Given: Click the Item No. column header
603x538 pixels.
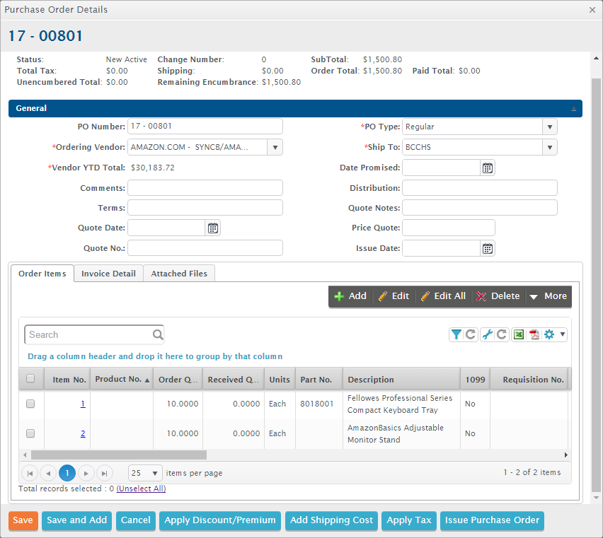Looking at the screenshot, I should tap(67, 379).
